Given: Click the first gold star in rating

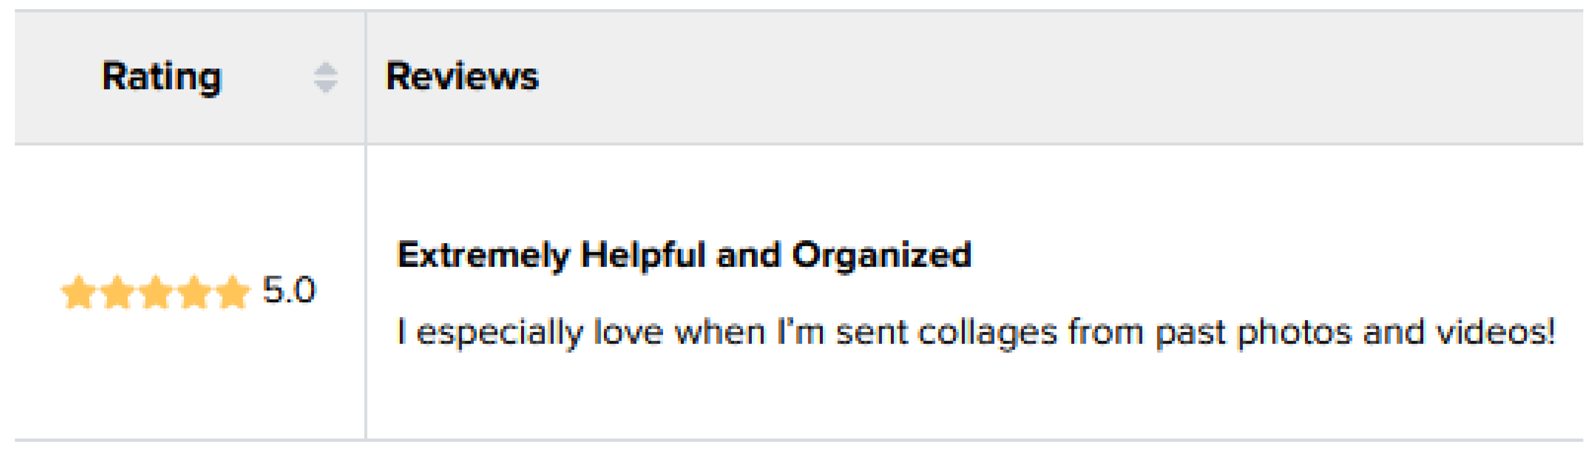Looking at the screenshot, I should coord(78,291).
